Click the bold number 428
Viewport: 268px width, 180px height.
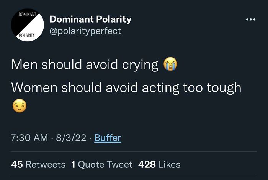[147, 164]
